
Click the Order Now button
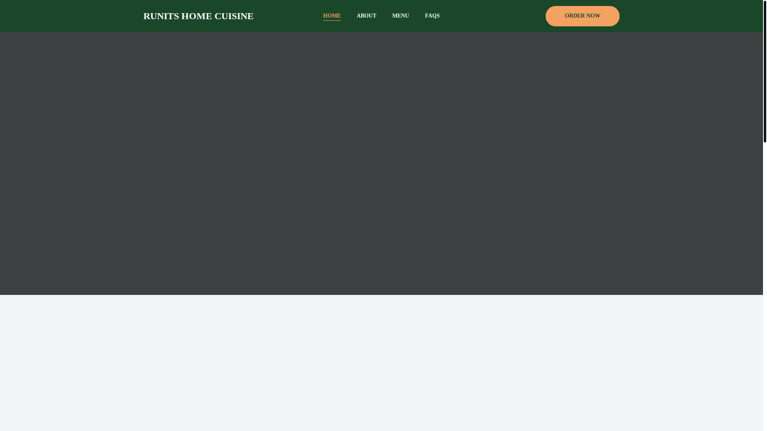[582, 16]
